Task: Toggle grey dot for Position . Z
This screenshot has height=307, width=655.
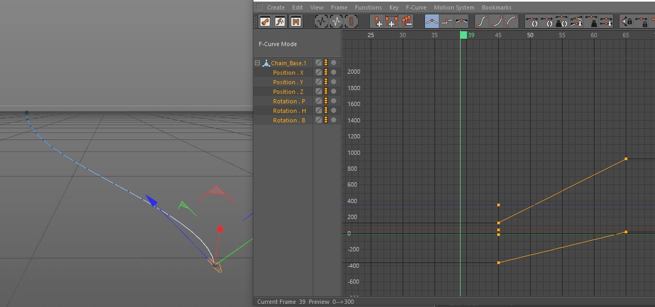Action: pyautogui.click(x=334, y=92)
